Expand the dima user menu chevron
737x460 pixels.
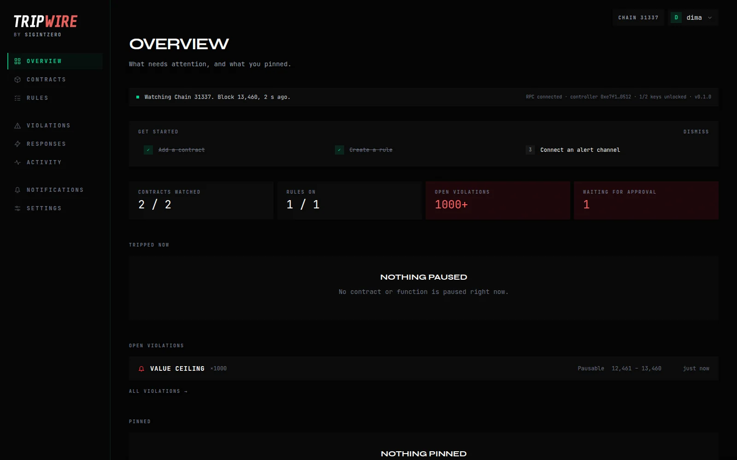tap(710, 17)
